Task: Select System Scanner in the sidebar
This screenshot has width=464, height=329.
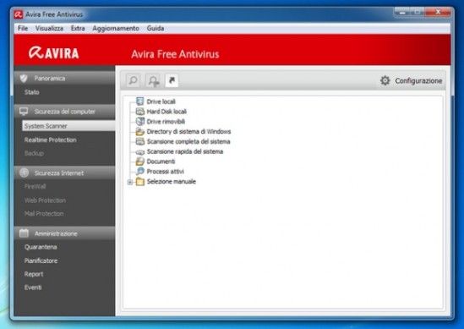Action: [68, 126]
